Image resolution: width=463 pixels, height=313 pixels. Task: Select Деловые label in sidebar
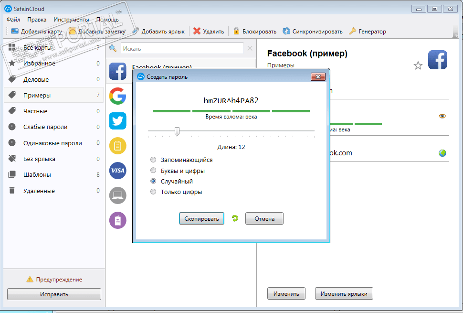[54, 79]
